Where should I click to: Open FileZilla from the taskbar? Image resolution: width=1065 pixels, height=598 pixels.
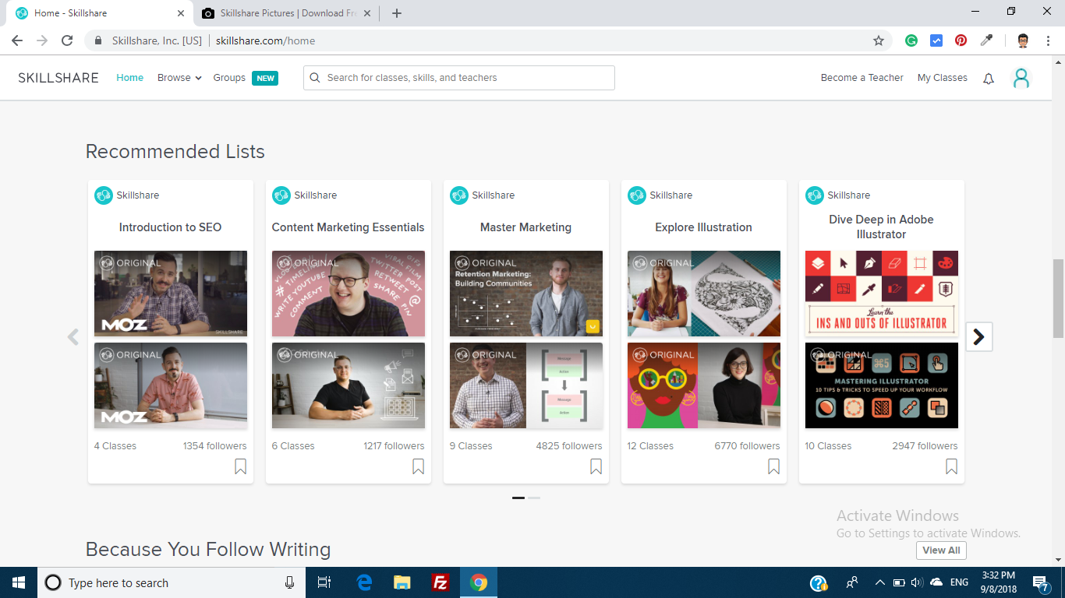pos(441,582)
